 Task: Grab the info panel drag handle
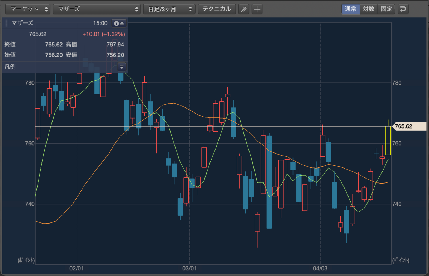[7, 23]
